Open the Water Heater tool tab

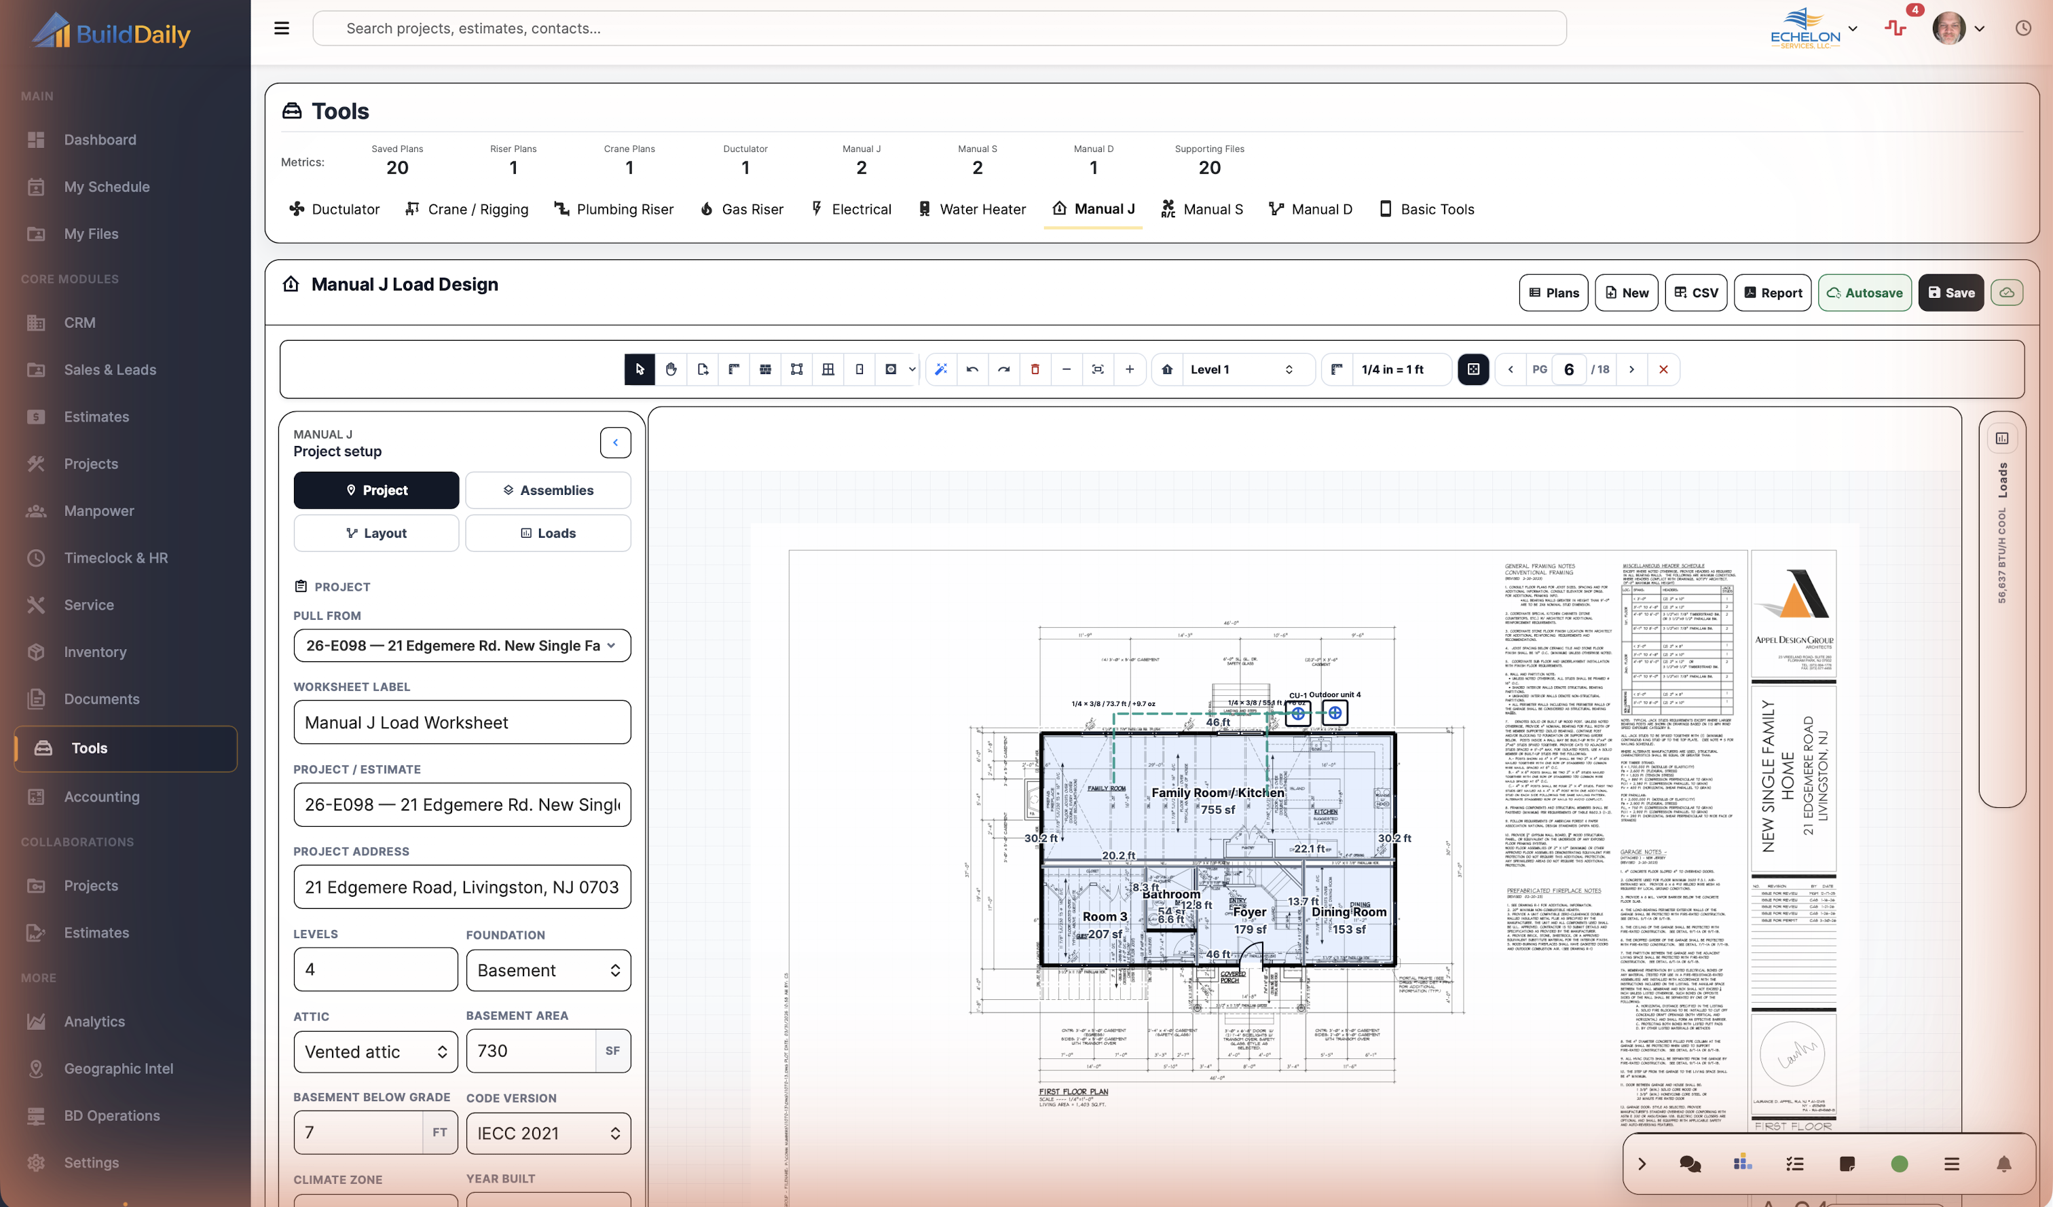tap(972, 209)
